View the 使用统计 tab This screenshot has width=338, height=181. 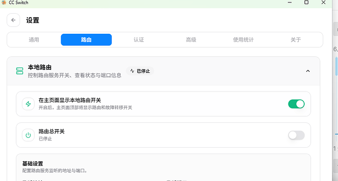[x=243, y=40]
